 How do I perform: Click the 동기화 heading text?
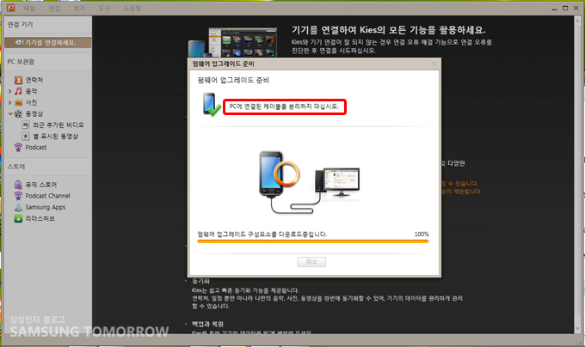coord(200,281)
